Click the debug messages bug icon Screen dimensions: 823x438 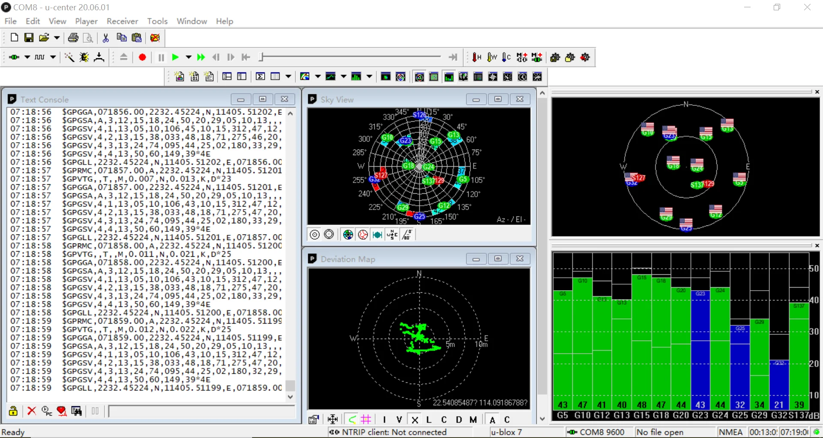pos(84,57)
